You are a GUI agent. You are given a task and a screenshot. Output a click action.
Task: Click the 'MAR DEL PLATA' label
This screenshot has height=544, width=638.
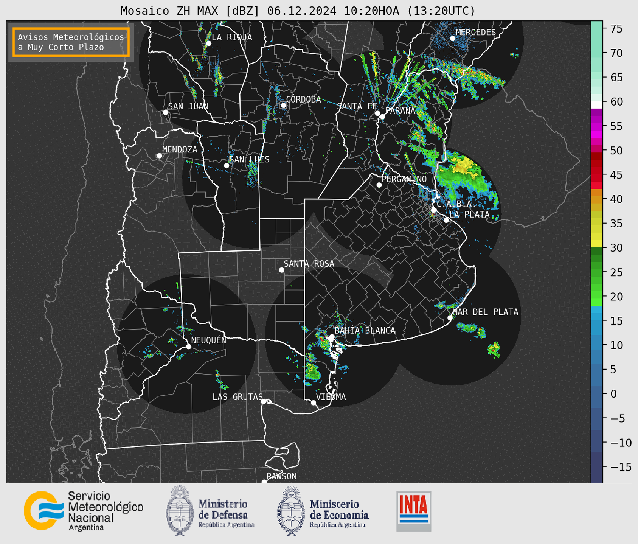486,312
